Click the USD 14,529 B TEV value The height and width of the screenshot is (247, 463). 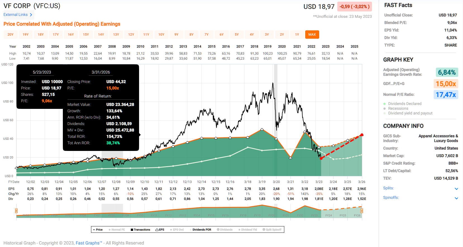coord(446,178)
